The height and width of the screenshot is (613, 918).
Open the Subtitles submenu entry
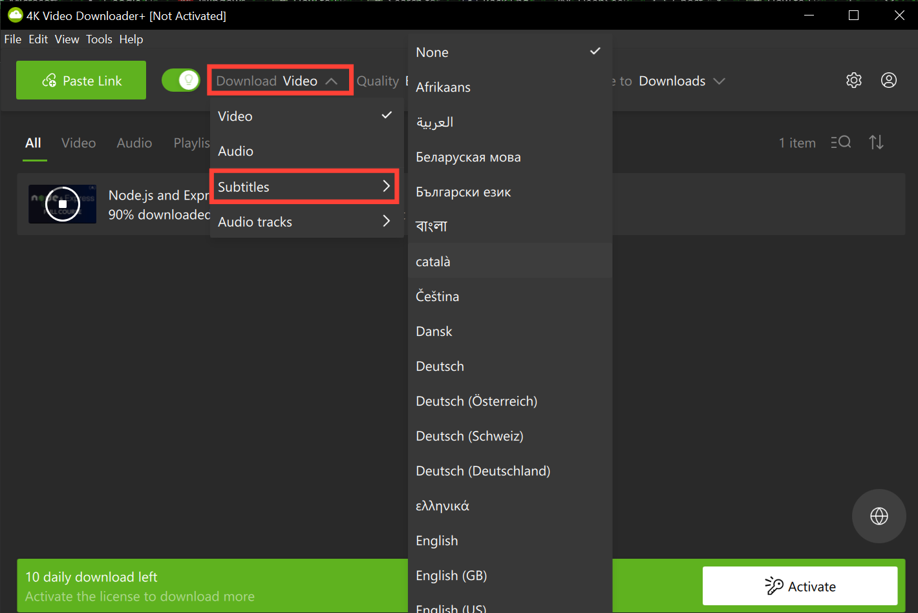(x=305, y=187)
